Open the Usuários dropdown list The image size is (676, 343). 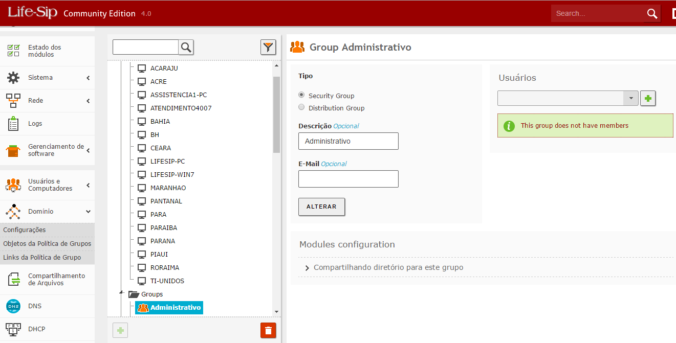click(x=630, y=98)
